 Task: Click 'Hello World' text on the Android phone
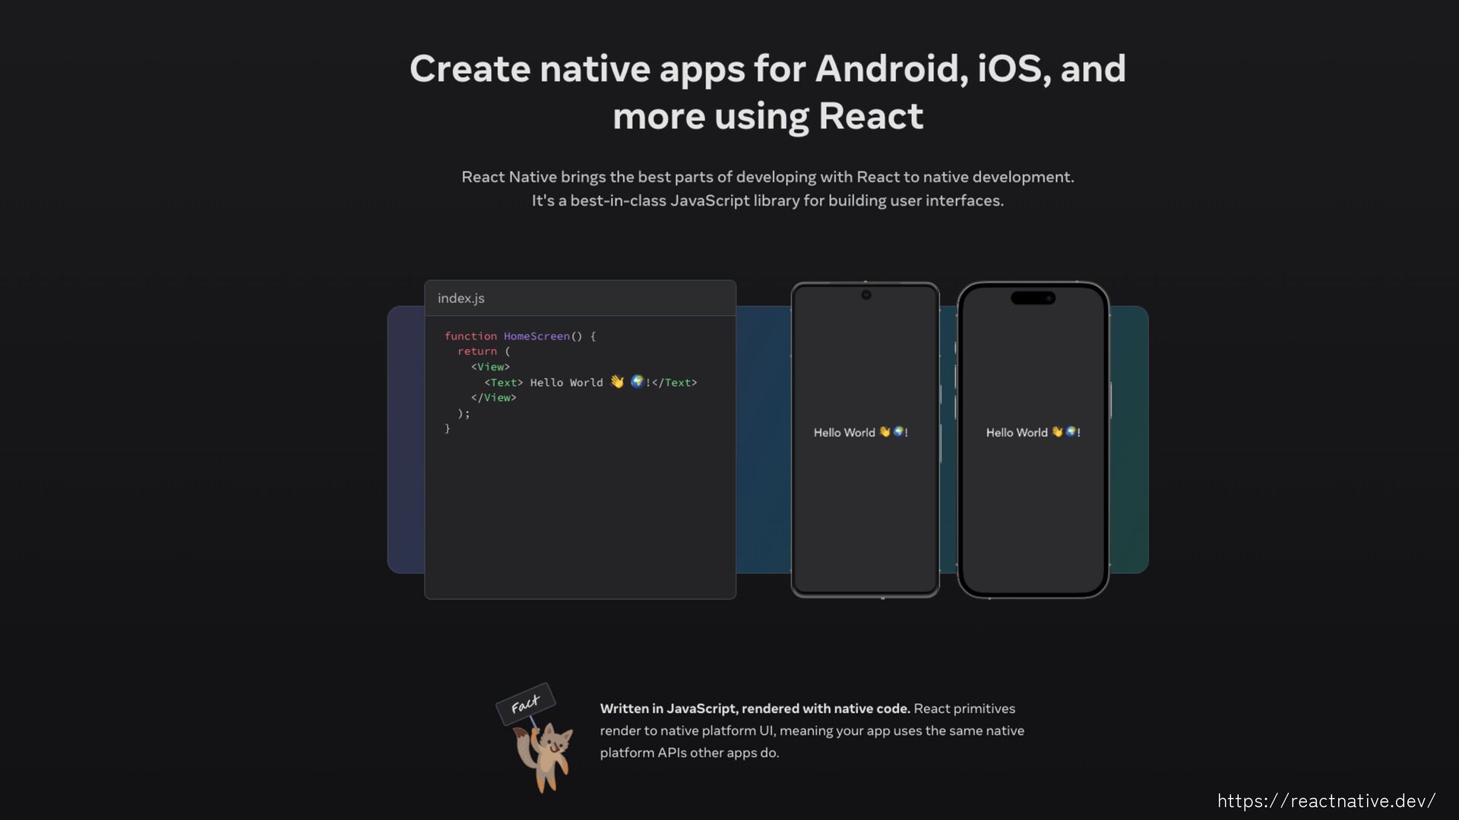pyautogui.click(x=844, y=432)
